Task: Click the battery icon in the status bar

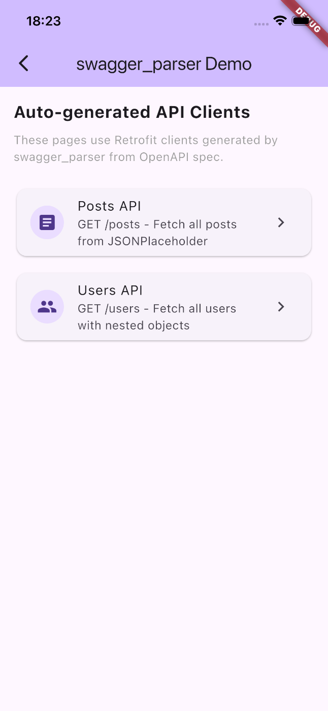Action: pos(302,21)
